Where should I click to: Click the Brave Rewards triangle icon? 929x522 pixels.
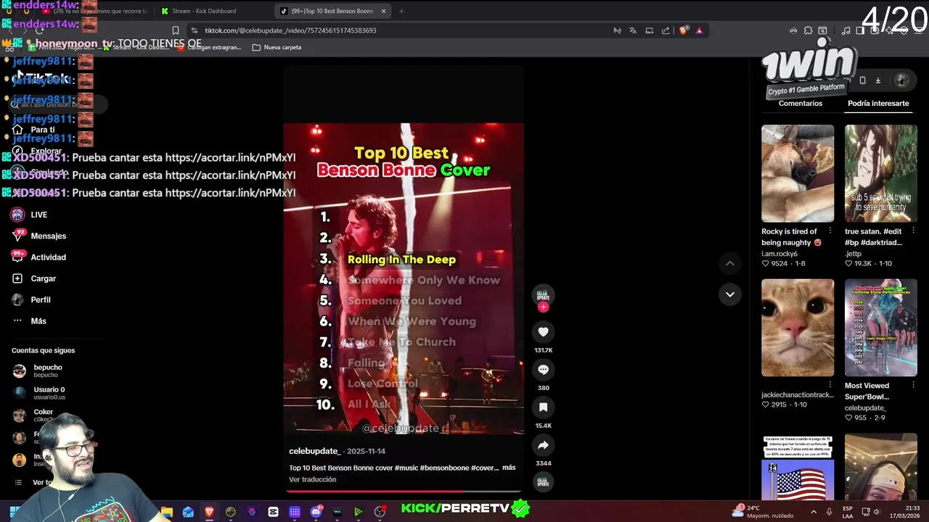click(699, 30)
